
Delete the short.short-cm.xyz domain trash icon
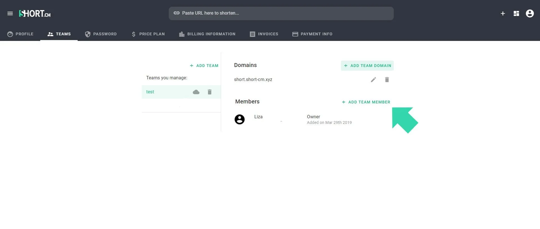pyautogui.click(x=387, y=80)
